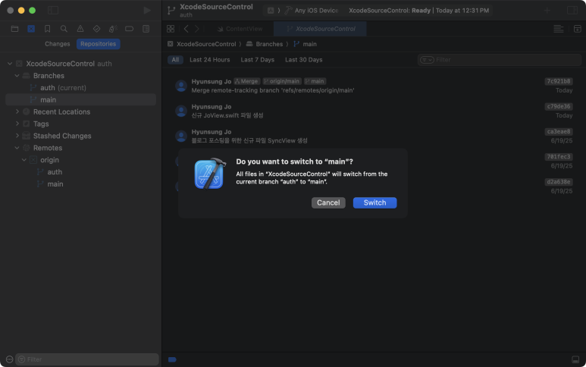Open the navigator filter options icon
Screen dimensions: 586x367
point(9,359)
